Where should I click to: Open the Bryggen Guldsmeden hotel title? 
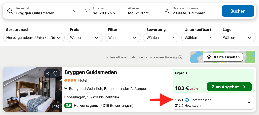tap(91, 72)
